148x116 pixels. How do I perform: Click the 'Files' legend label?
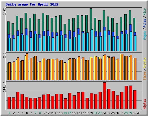(x=145, y=23)
